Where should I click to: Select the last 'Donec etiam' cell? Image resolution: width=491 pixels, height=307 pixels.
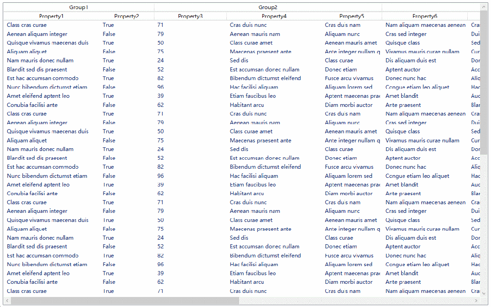(x=352, y=247)
